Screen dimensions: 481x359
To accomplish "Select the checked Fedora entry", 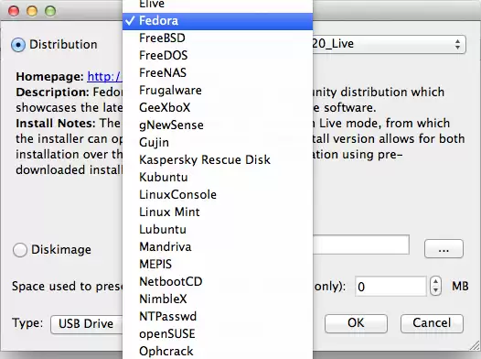I will click(218, 21).
